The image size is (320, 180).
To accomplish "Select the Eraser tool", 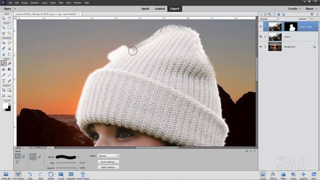I will [9, 63].
